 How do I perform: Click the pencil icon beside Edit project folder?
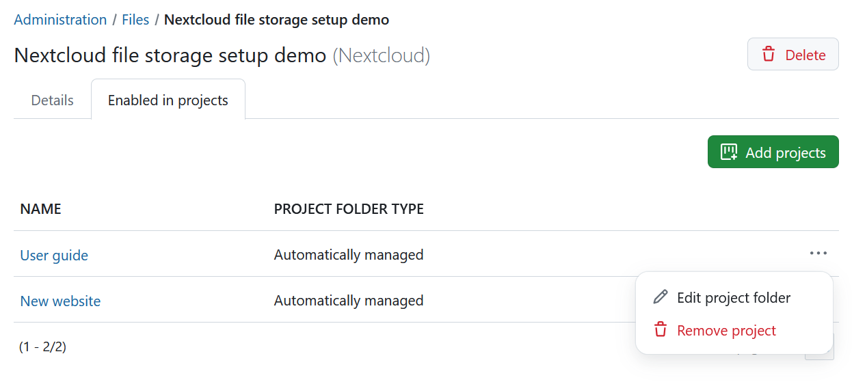click(x=660, y=297)
